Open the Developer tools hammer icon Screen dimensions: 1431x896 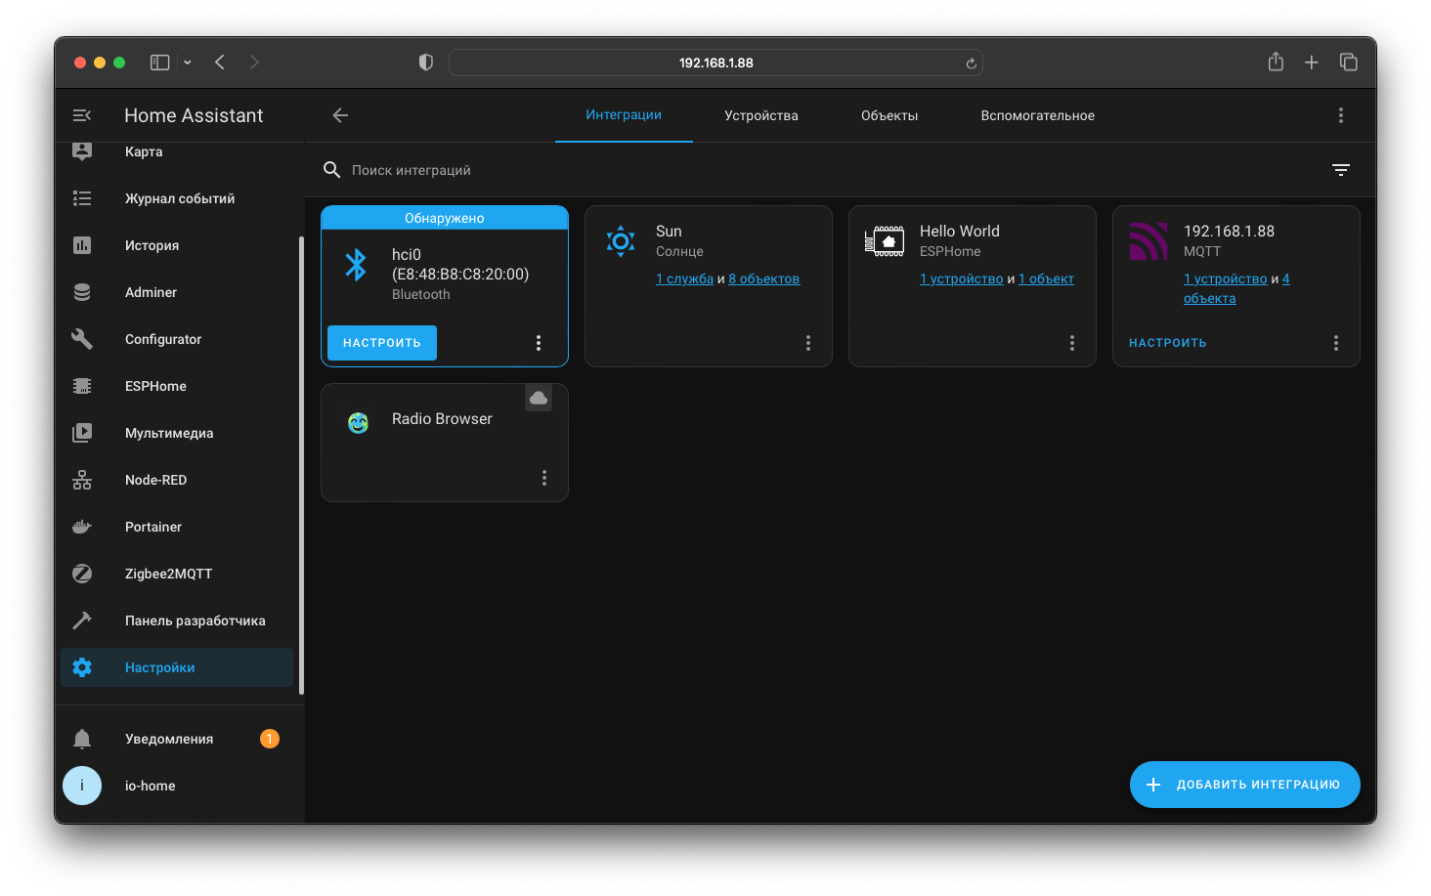82,620
